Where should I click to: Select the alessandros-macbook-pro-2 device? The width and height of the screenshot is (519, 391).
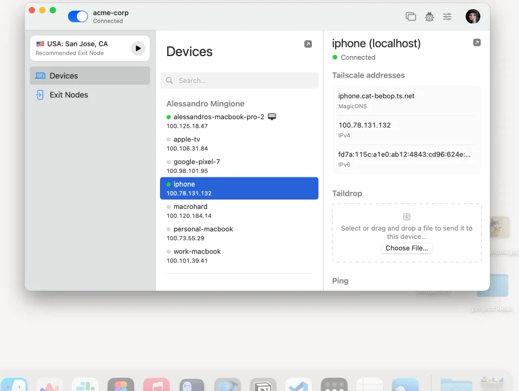(x=239, y=121)
